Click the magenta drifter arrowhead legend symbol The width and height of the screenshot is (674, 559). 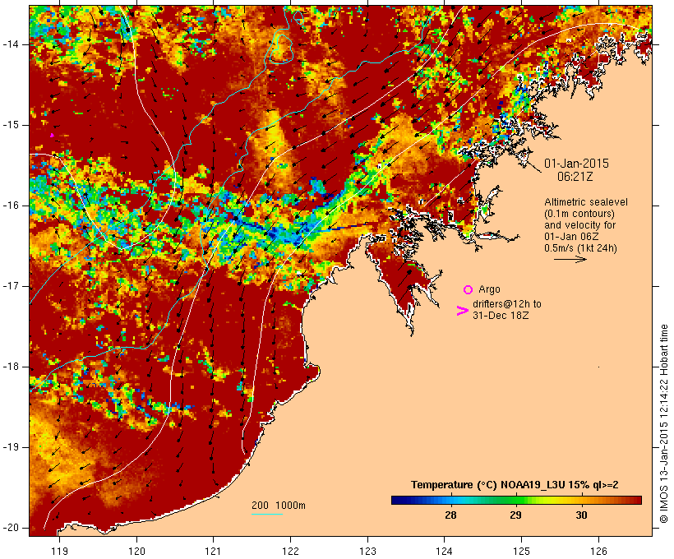(x=462, y=311)
